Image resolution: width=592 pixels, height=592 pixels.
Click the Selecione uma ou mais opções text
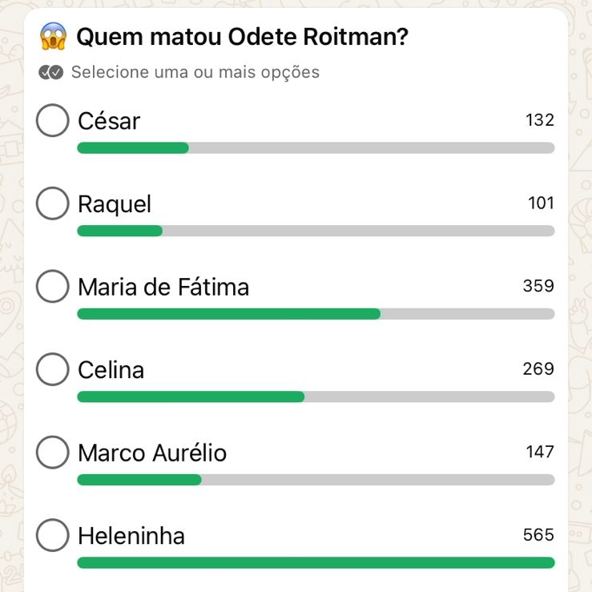195,72
